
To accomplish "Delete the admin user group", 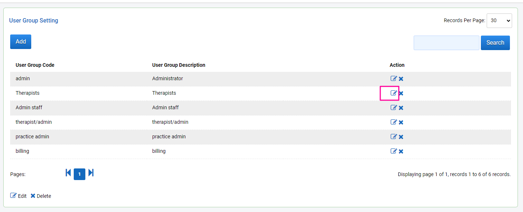I will 401,79.
